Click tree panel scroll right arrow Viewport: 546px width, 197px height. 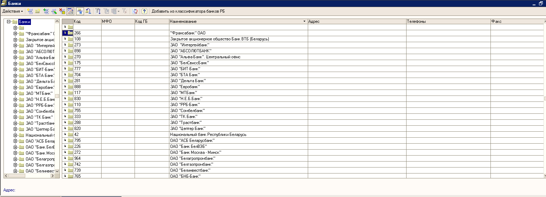[x=53, y=176]
